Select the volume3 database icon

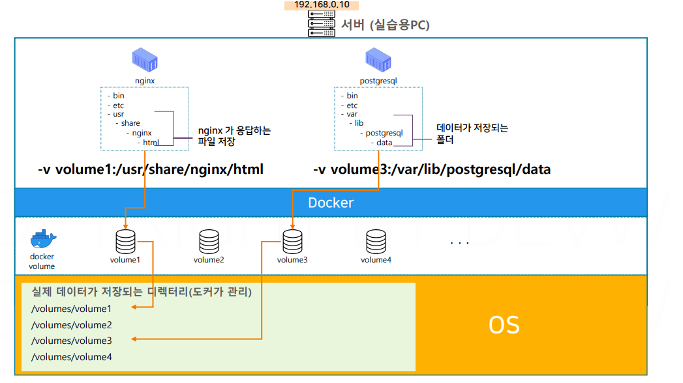(x=292, y=242)
